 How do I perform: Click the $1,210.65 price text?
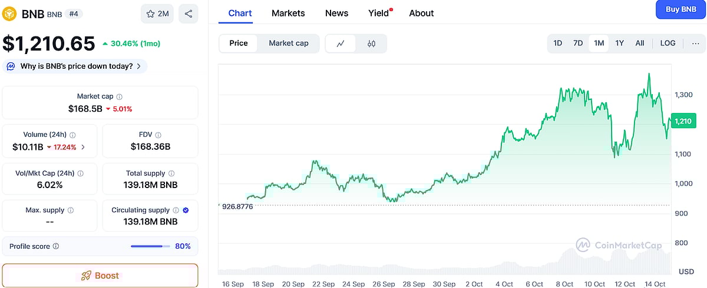pyautogui.click(x=49, y=44)
